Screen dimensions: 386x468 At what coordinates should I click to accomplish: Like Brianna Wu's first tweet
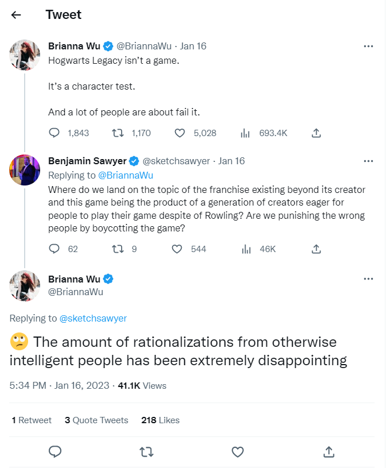pos(180,133)
